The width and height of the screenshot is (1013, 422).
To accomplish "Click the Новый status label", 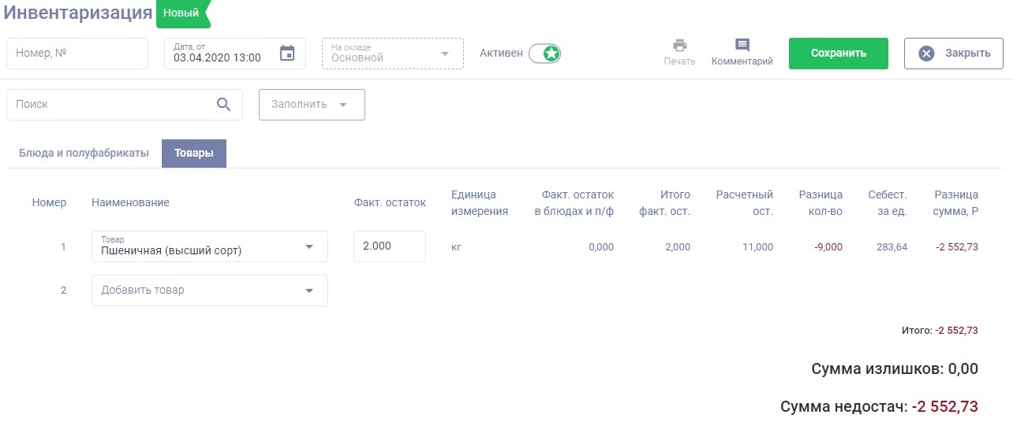I will [181, 13].
